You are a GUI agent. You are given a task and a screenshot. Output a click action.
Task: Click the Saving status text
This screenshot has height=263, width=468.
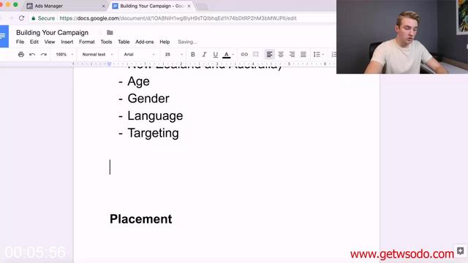pyautogui.click(x=187, y=42)
